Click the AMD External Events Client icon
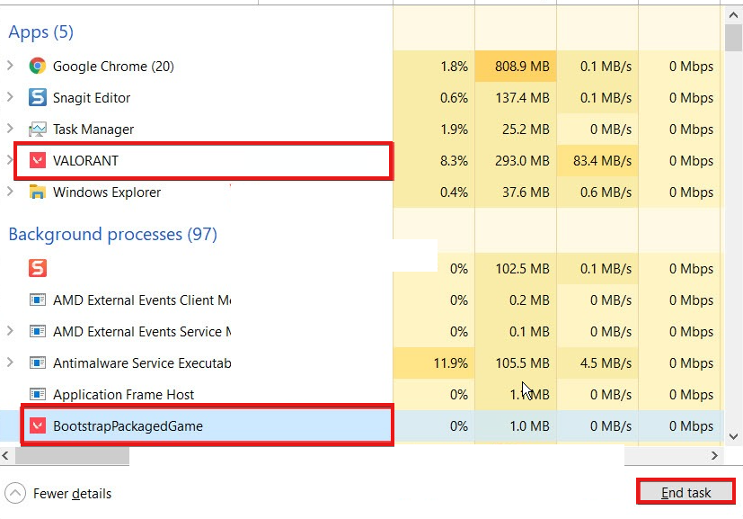The image size is (743, 519). click(x=38, y=300)
